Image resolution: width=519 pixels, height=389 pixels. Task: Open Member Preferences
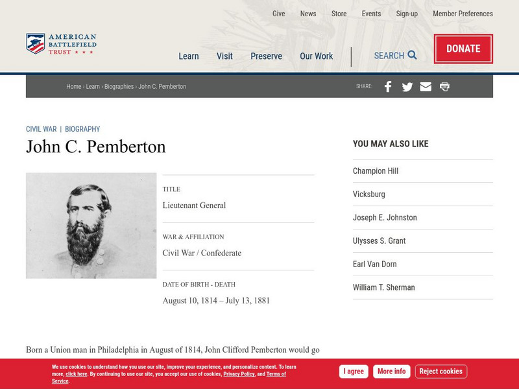click(x=463, y=14)
